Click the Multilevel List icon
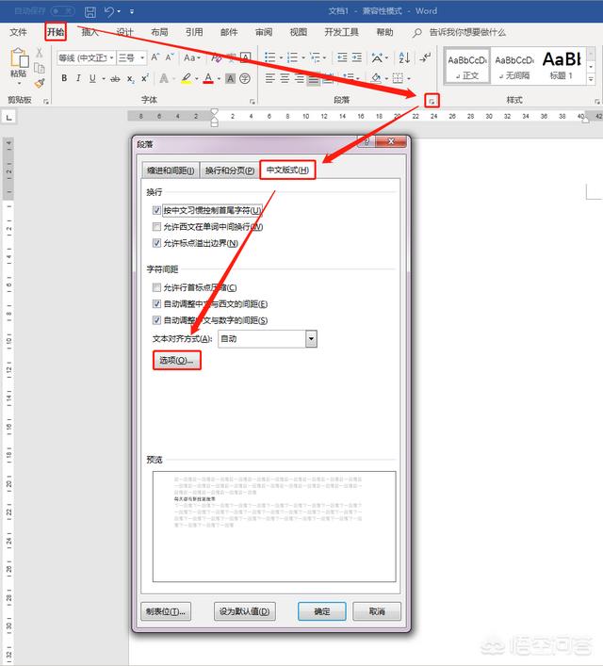The width and height of the screenshot is (603, 666). tap(316, 57)
